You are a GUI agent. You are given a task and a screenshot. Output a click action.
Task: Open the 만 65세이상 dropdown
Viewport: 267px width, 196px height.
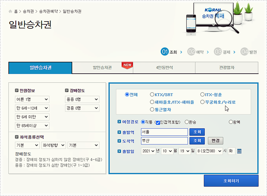(x=32, y=126)
